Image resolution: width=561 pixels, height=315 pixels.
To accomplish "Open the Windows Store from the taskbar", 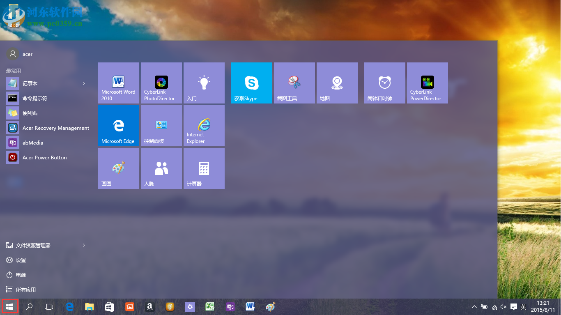I will point(109,306).
